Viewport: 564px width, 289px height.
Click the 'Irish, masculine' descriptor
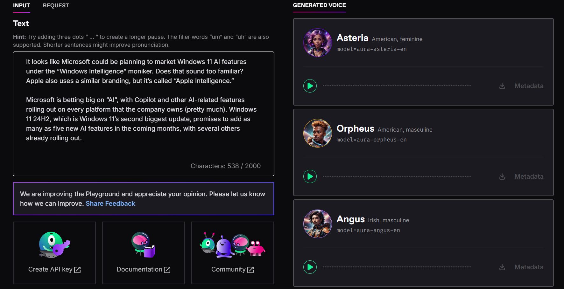389,220
